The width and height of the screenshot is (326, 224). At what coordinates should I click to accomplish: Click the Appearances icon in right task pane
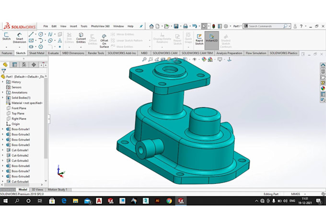(x=323, y=89)
